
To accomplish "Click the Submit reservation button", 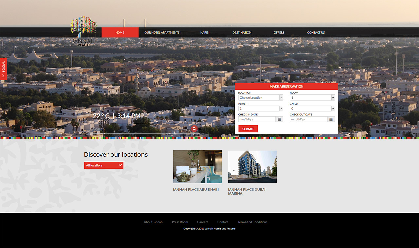I will [x=248, y=129].
